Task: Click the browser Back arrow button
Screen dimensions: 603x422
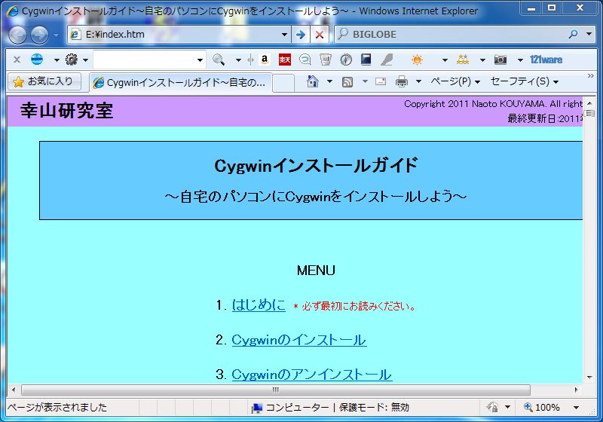Action: click(x=17, y=35)
